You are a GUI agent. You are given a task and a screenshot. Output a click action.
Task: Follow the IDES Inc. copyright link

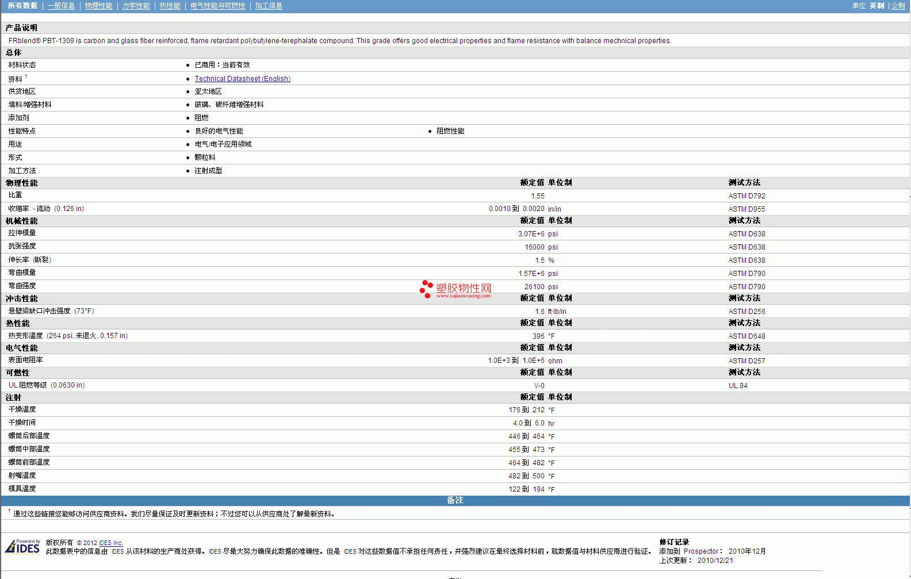(x=110, y=543)
